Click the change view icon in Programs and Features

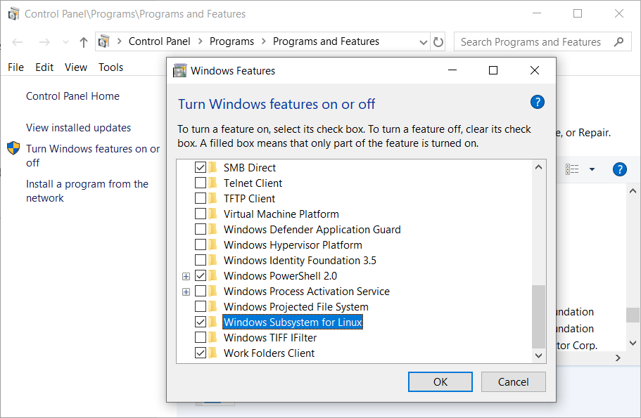pos(572,169)
